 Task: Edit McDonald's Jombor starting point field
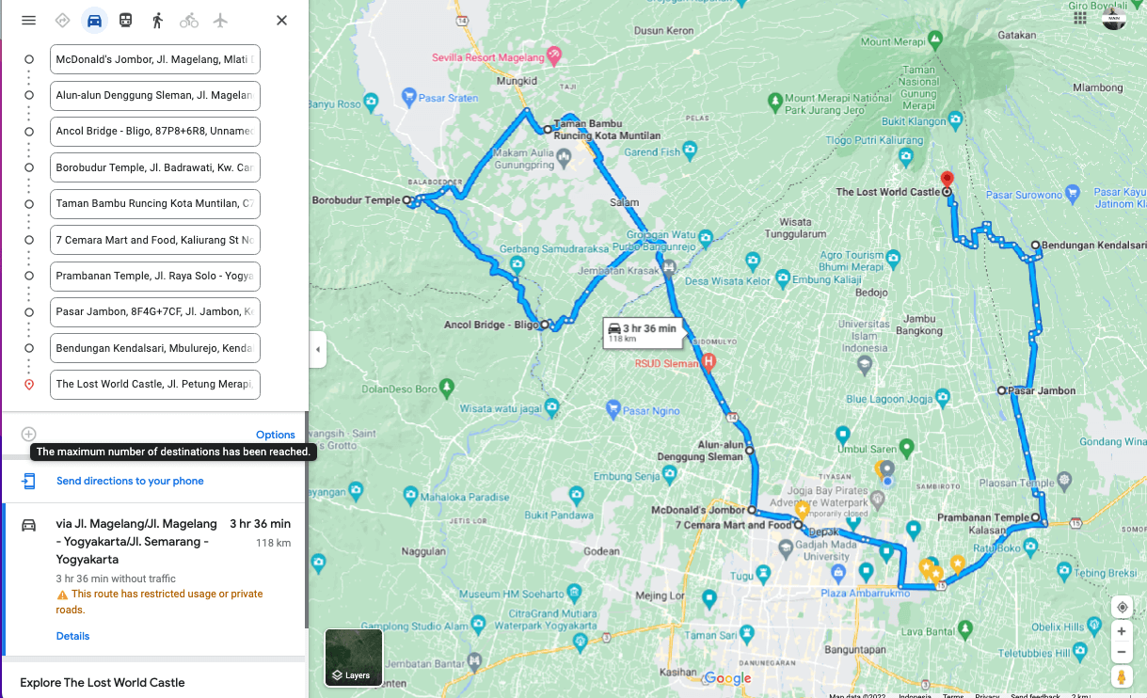pos(155,59)
